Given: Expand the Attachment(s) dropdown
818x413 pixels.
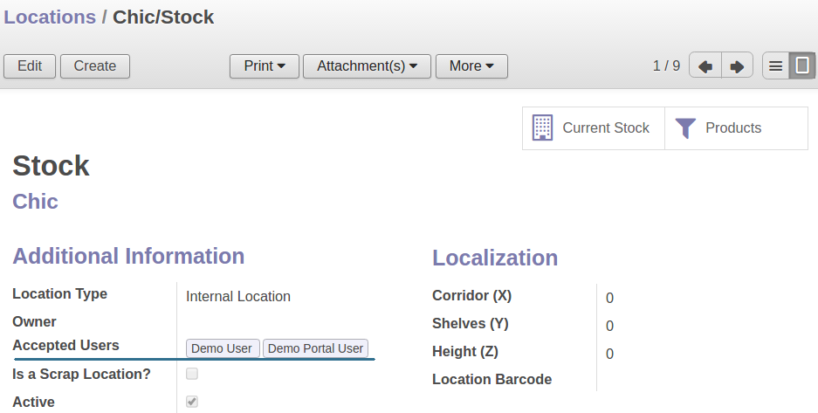Looking at the screenshot, I should pyautogui.click(x=367, y=66).
